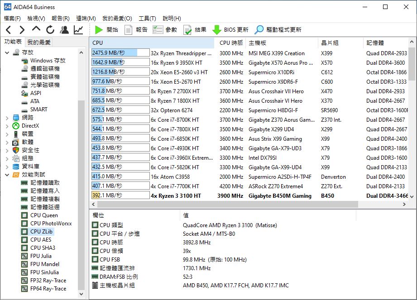Click the green 開始 start button
The width and height of the screenshot is (417, 300).
(106, 30)
